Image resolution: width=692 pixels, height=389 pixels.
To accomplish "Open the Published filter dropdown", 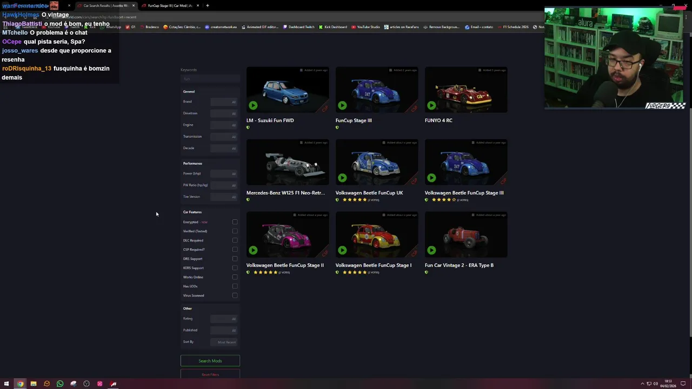I will click(x=224, y=330).
